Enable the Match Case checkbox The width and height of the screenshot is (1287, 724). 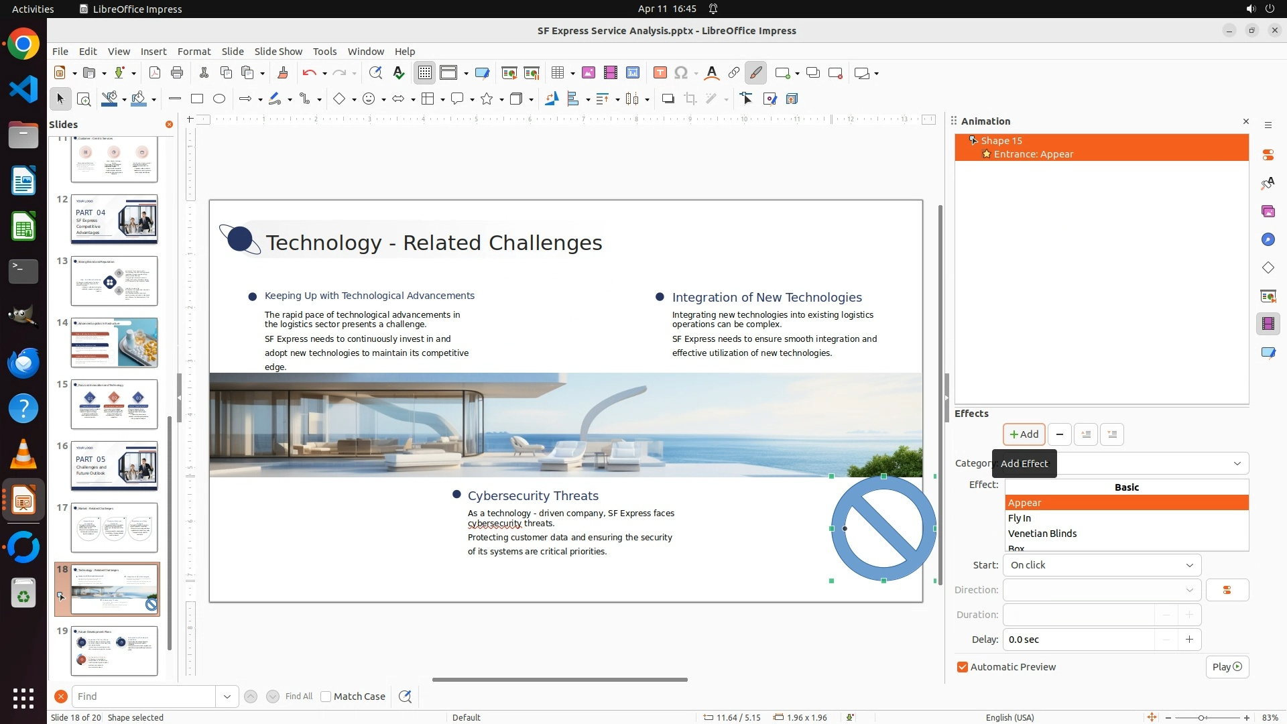(x=326, y=697)
